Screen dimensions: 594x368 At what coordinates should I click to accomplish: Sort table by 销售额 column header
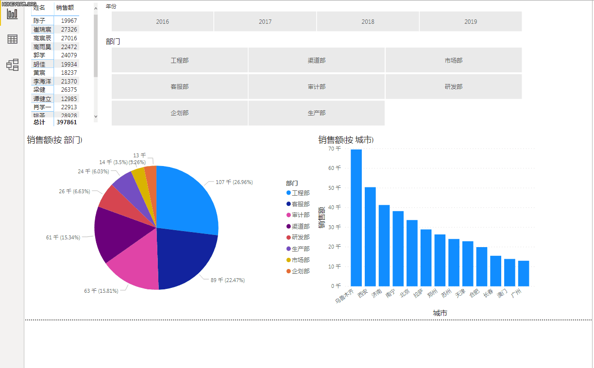65,8
